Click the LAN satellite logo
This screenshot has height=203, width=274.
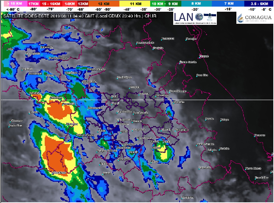(195, 18)
